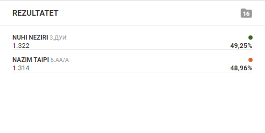Click the 48,96% percentage value
The image size is (265, 133).
pyautogui.click(x=241, y=68)
